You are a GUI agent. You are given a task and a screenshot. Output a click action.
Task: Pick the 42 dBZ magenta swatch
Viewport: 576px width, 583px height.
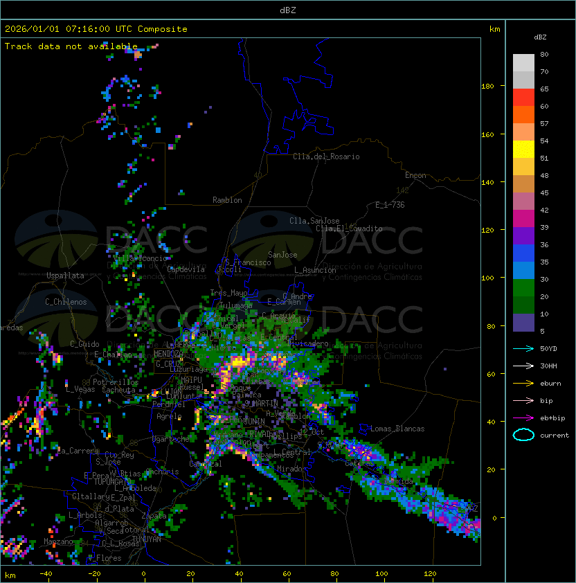523,218
